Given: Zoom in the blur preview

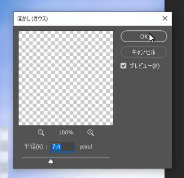Looking at the screenshot, I should [x=91, y=133].
